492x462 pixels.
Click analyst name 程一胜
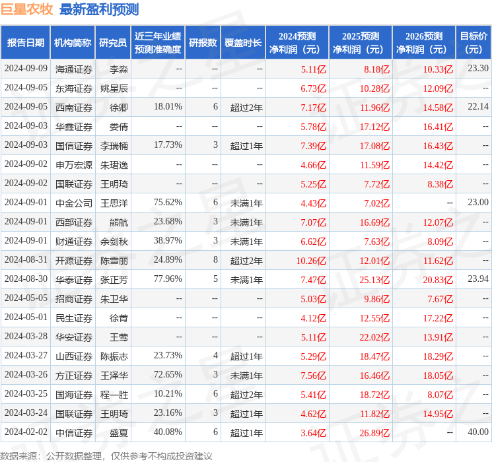(114, 395)
